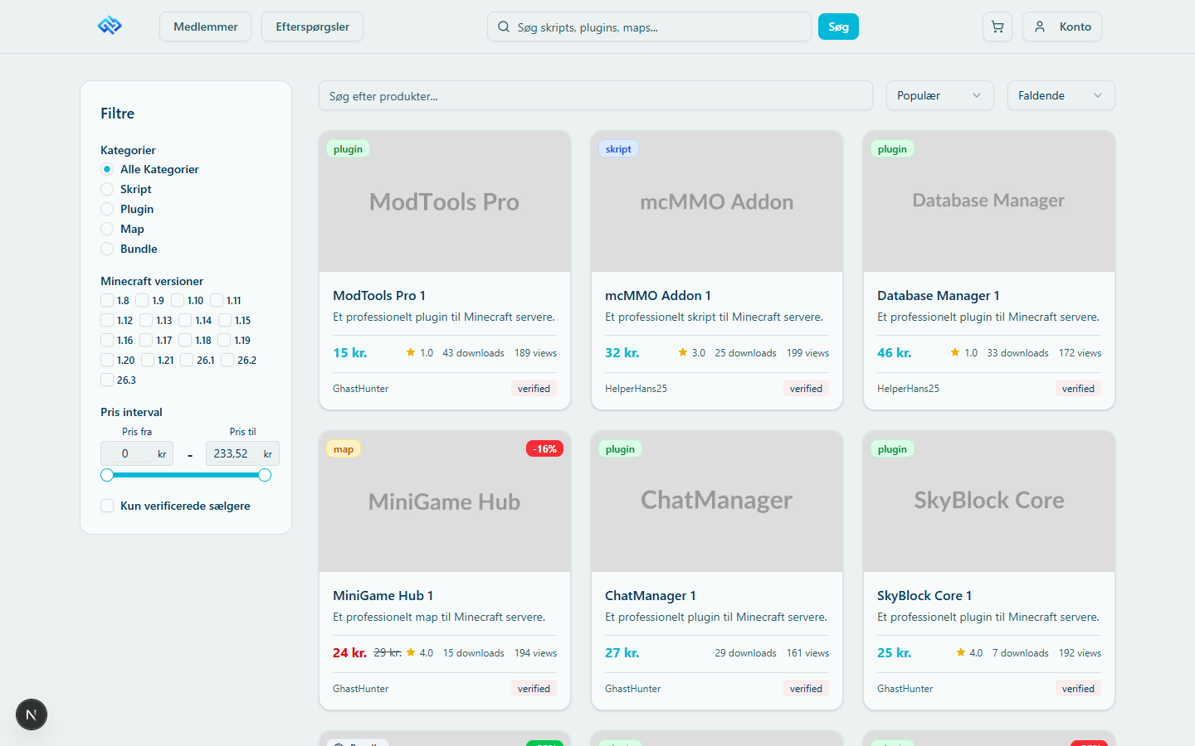Screen dimensions: 1195x746
Task: Open the Medlemmer page
Action: click(206, 27)
